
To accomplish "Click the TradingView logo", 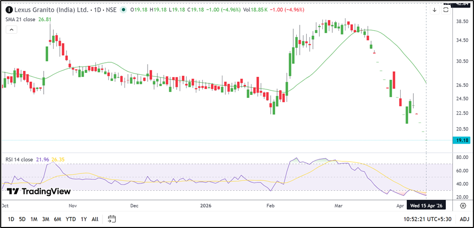I will (x=39, y=191).
